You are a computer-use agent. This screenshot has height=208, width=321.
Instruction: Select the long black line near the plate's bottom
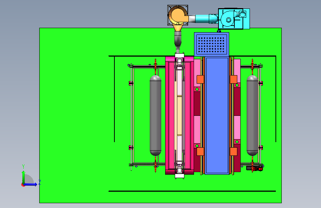point(192,191)
